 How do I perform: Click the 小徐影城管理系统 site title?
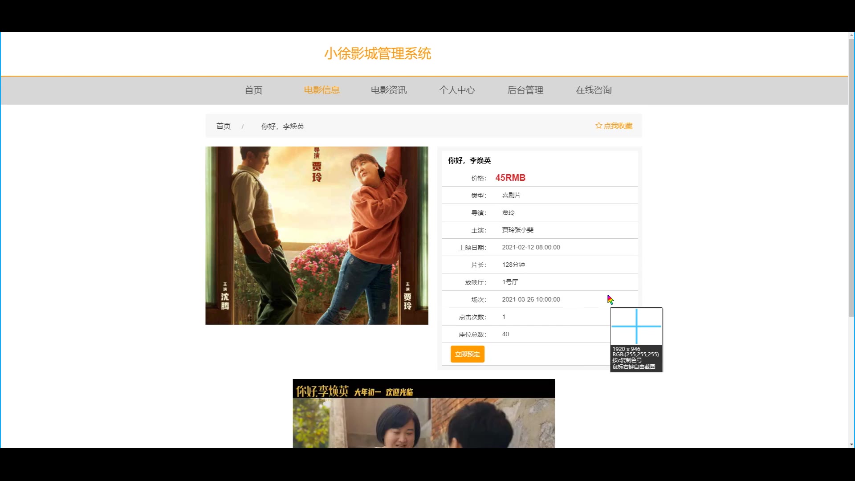[x=378, y=53]
